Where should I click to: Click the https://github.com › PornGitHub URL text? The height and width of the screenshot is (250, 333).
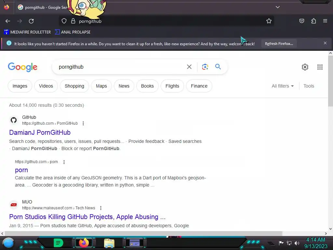[x=50, y=123]
